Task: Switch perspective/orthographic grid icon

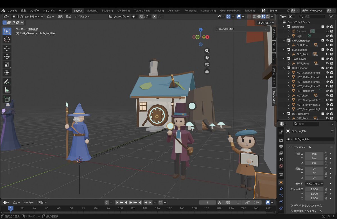Action: tap(207, 71)
